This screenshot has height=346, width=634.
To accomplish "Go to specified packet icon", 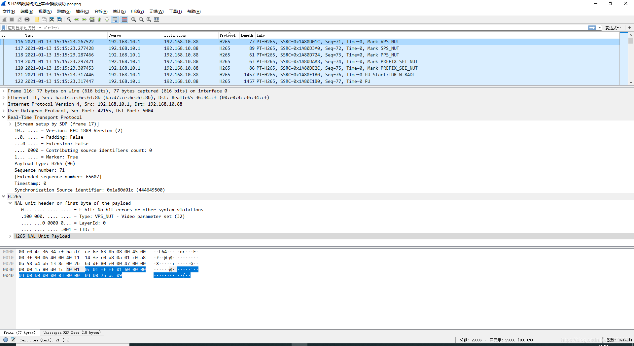I will pyautogui.click(x=92, y=19).
